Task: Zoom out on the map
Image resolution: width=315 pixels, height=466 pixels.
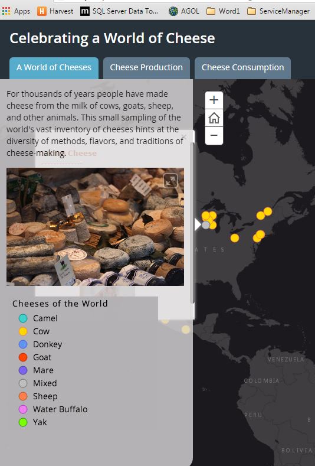Action: pos(214,135)
